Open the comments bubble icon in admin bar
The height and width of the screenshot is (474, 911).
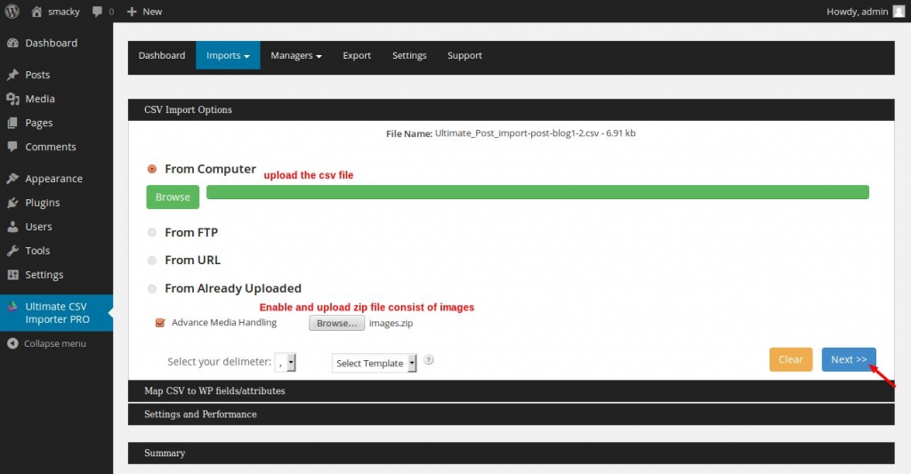point(97,12)
